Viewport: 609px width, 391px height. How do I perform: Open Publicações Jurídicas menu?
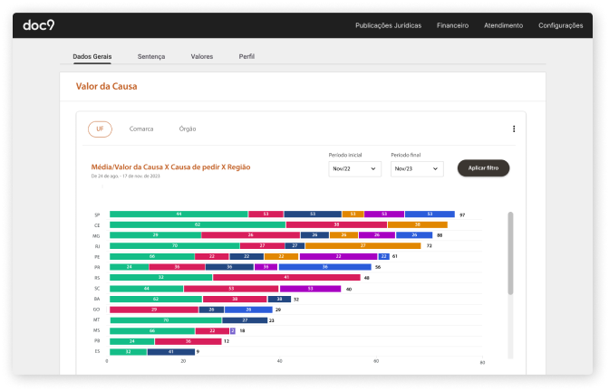[x=388, y=25]
